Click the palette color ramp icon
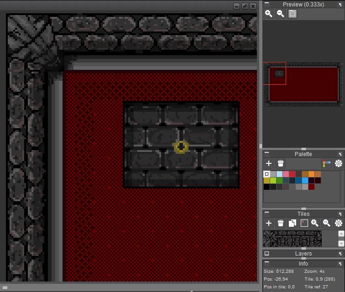345x292 pixels. coord(326,163)
